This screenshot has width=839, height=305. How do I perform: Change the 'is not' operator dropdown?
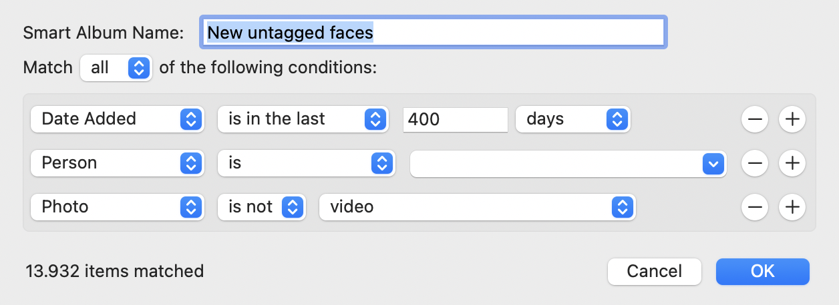[261, 207]
